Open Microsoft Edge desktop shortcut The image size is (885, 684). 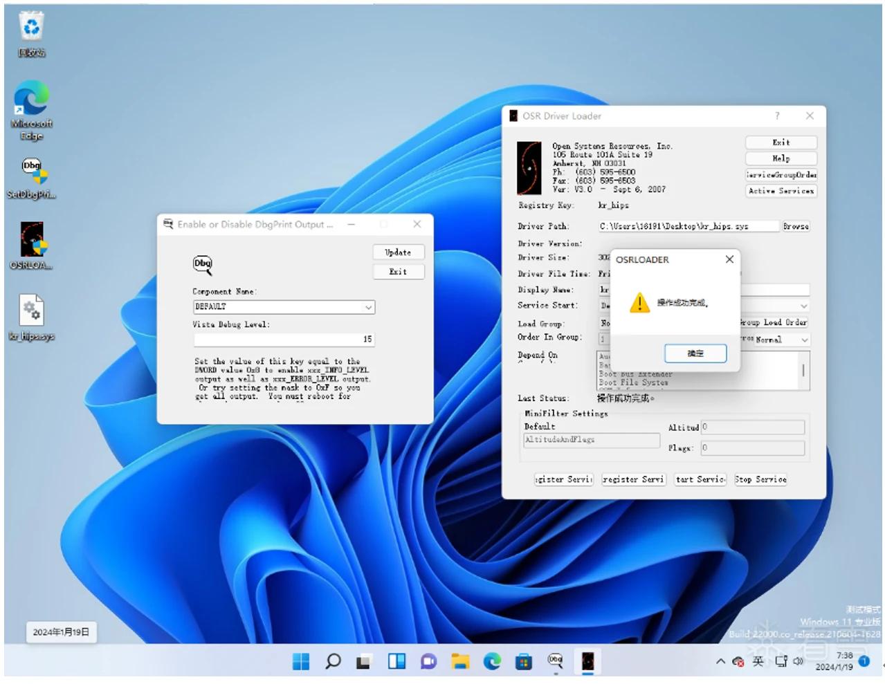click(x=32, y=110)
